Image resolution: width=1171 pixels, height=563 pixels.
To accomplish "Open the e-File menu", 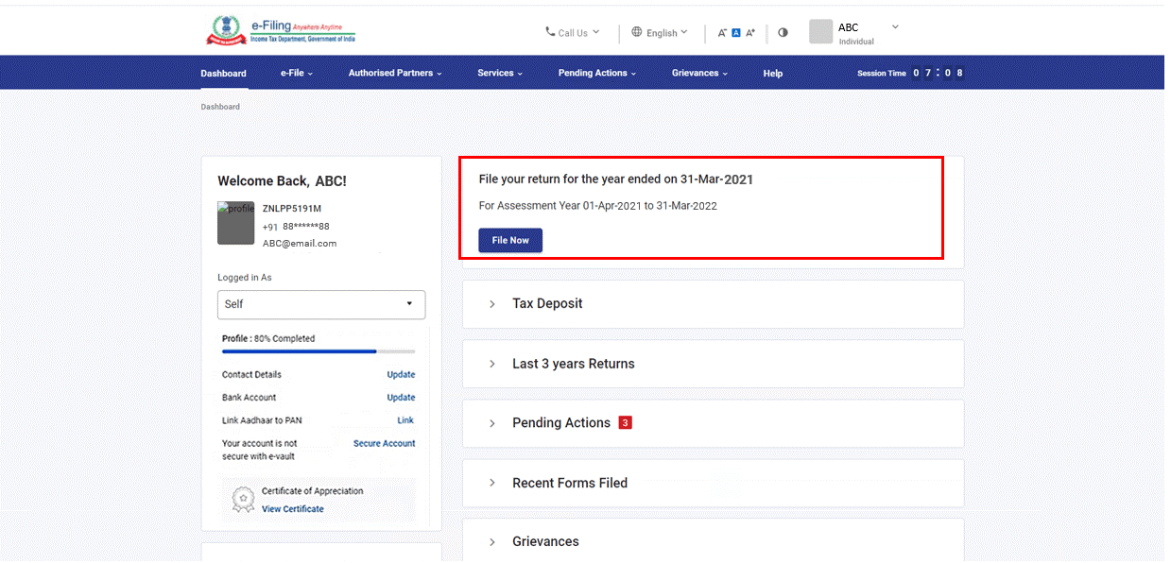I will [296, 73].
